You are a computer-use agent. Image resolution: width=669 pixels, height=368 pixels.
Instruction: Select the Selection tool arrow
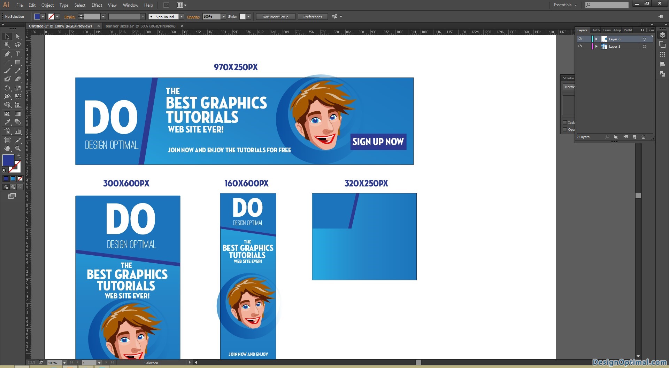coord(7,37)
